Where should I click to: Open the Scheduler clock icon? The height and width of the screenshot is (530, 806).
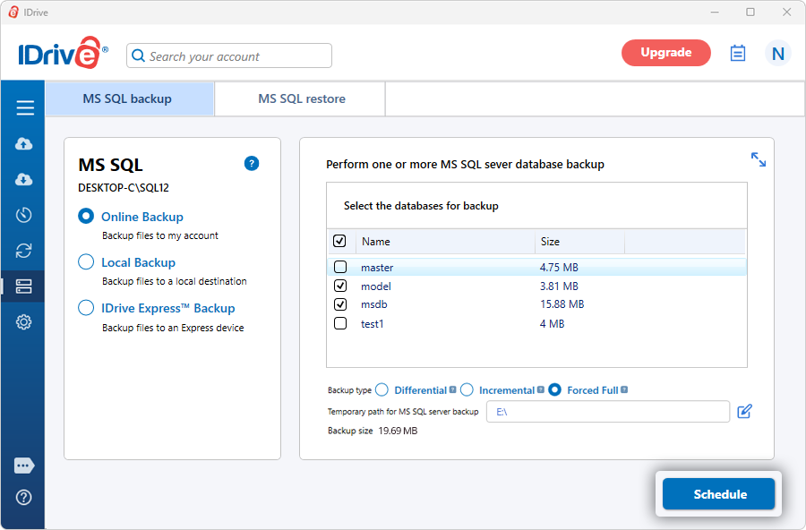coord(23,215)
